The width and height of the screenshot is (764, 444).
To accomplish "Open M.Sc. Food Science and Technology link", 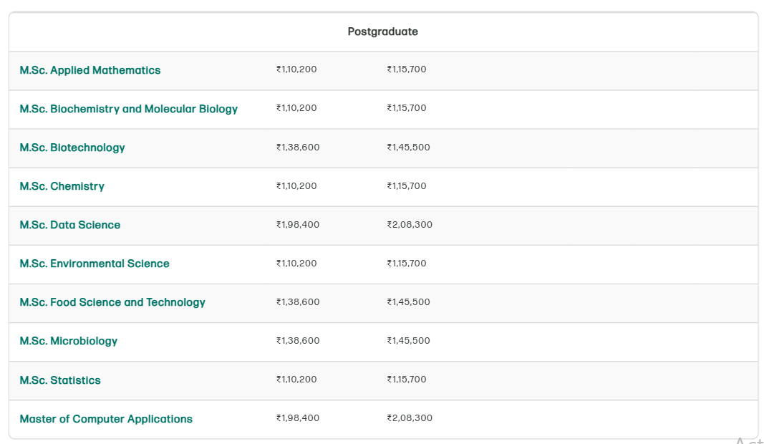I will [112, 302].
